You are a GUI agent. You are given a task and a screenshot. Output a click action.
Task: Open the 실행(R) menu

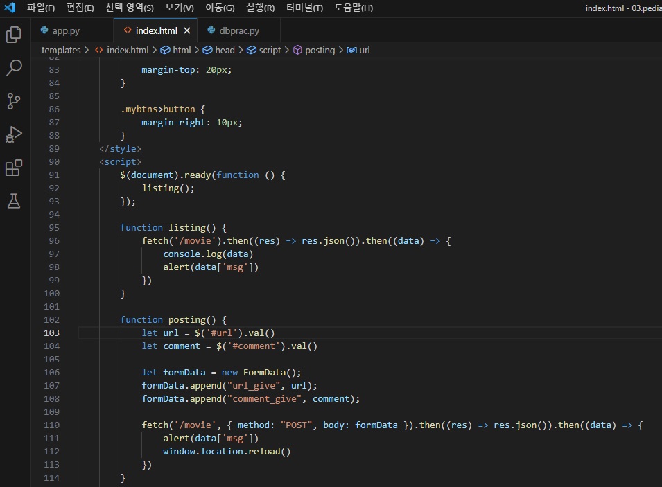(261, 8)
